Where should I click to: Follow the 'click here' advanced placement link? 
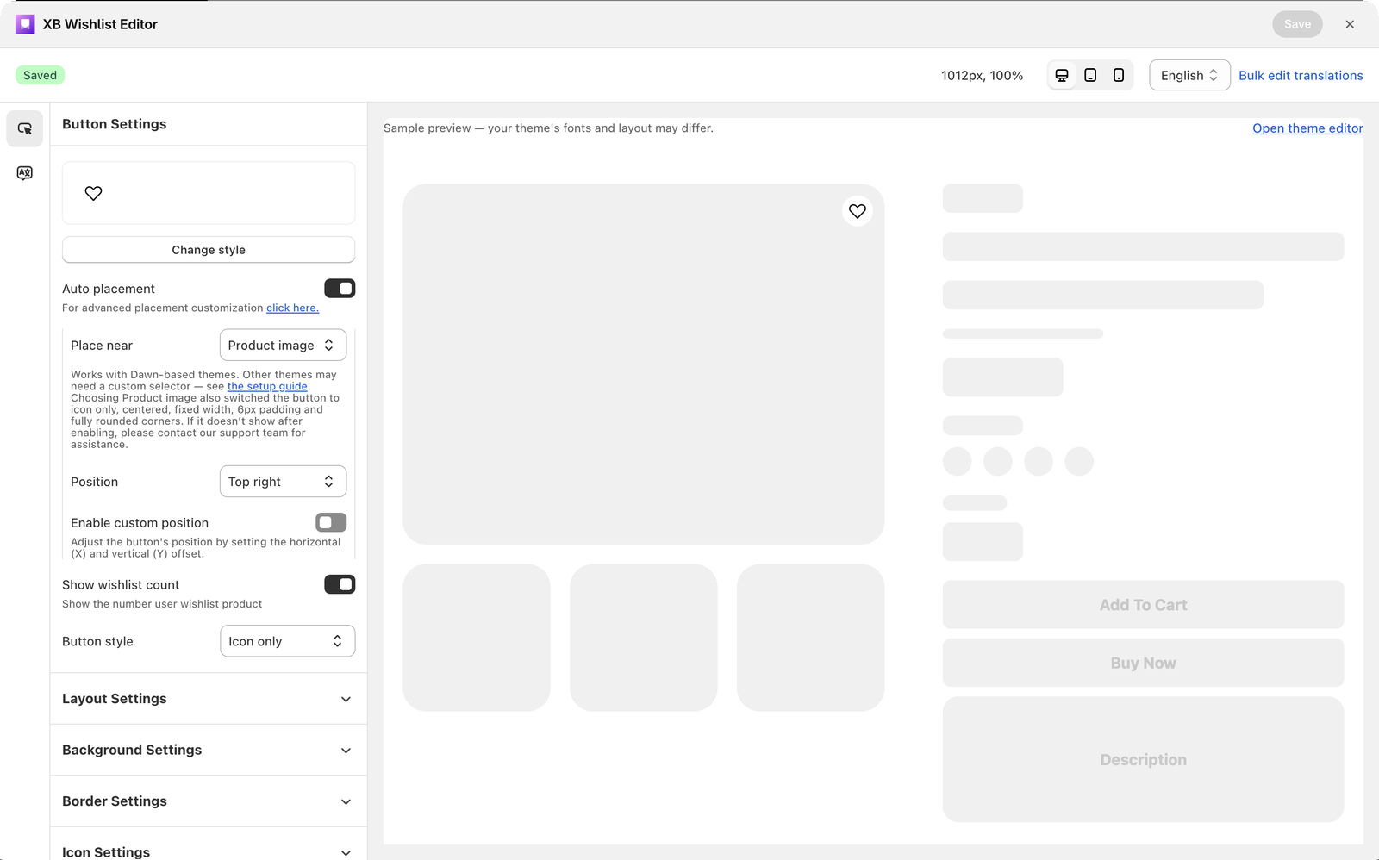tap(292, 308)
